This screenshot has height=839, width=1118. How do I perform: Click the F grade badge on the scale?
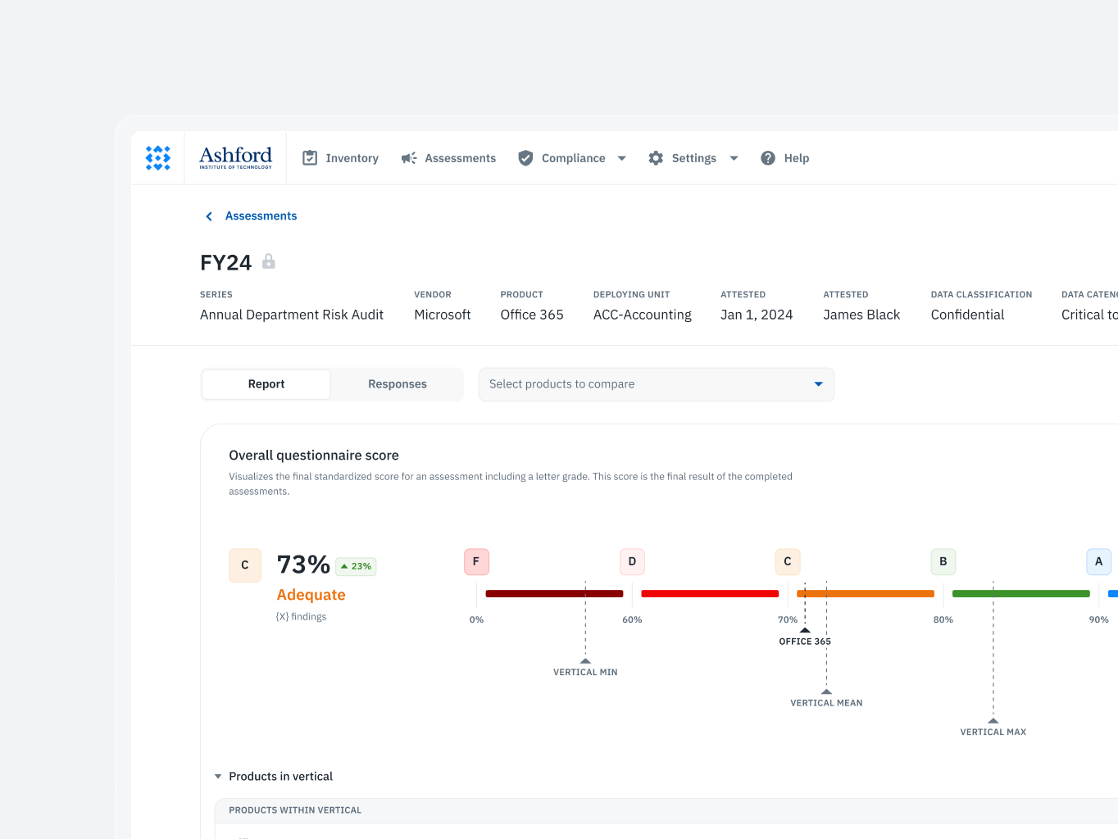coord(476,561)
